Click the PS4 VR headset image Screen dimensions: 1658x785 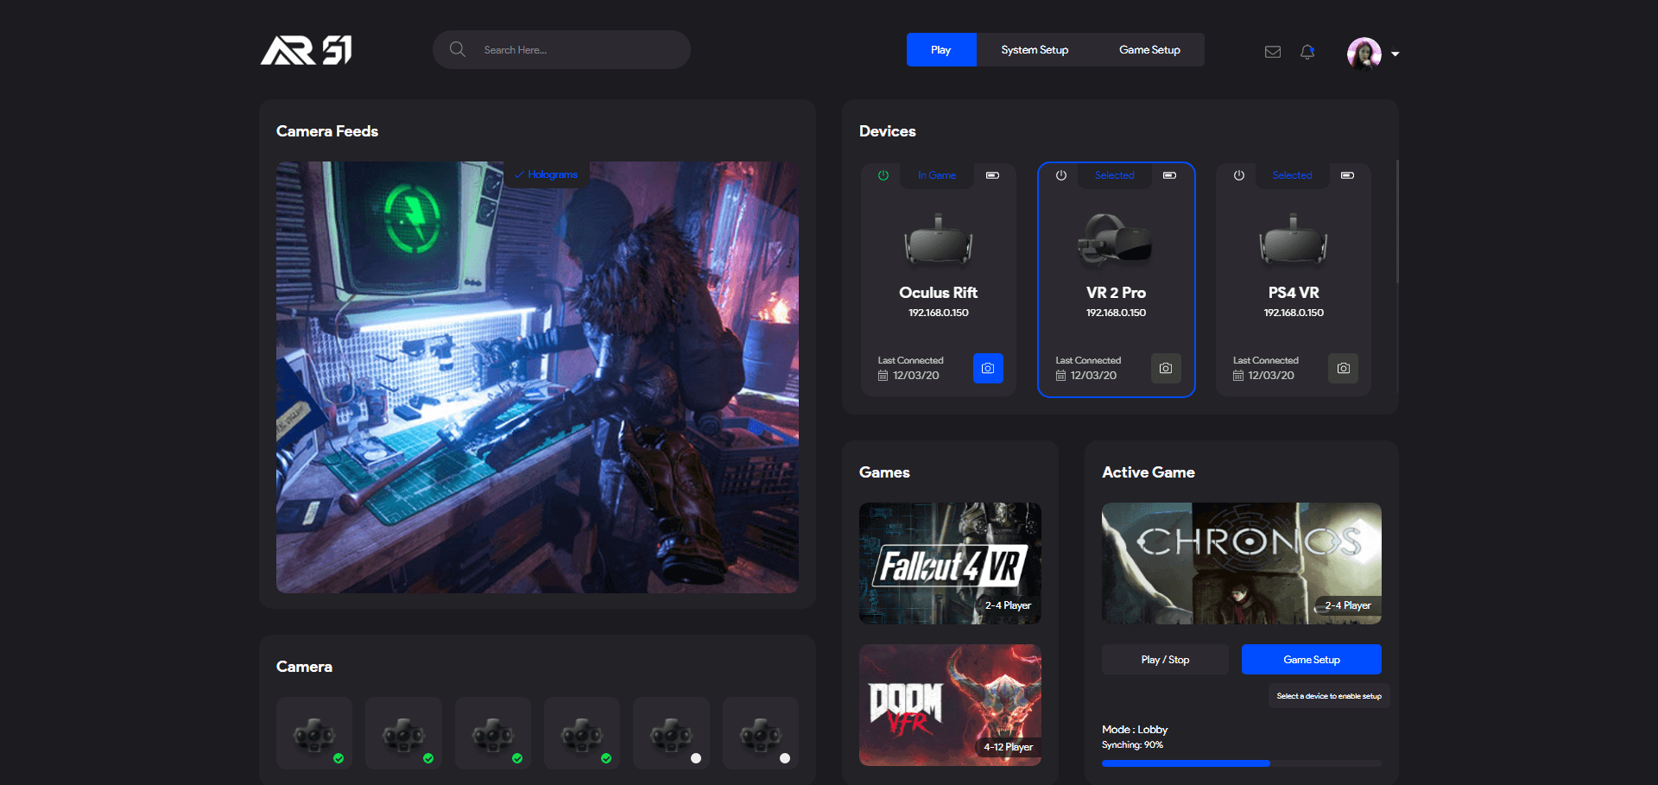(x=1294, y=239)
